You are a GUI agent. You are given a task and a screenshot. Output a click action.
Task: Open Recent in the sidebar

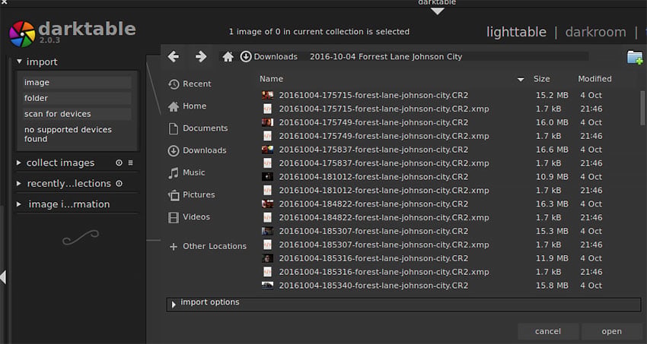click(190, 84)
